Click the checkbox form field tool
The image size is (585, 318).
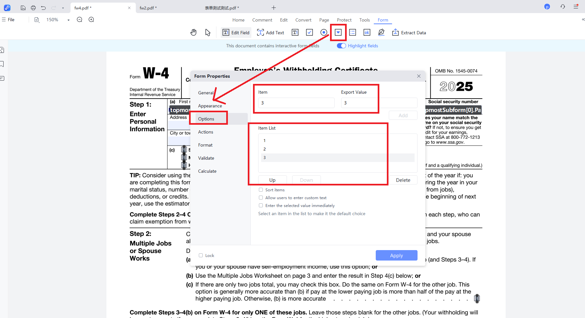[309, 32]
